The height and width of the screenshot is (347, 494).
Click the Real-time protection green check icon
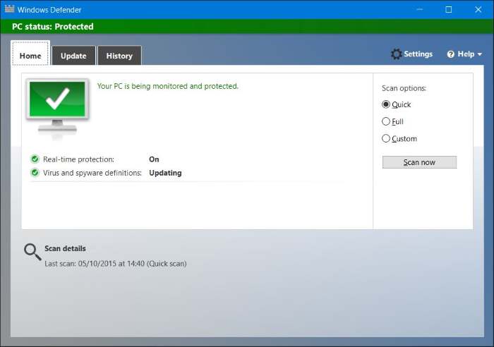[x=35, y=159]
